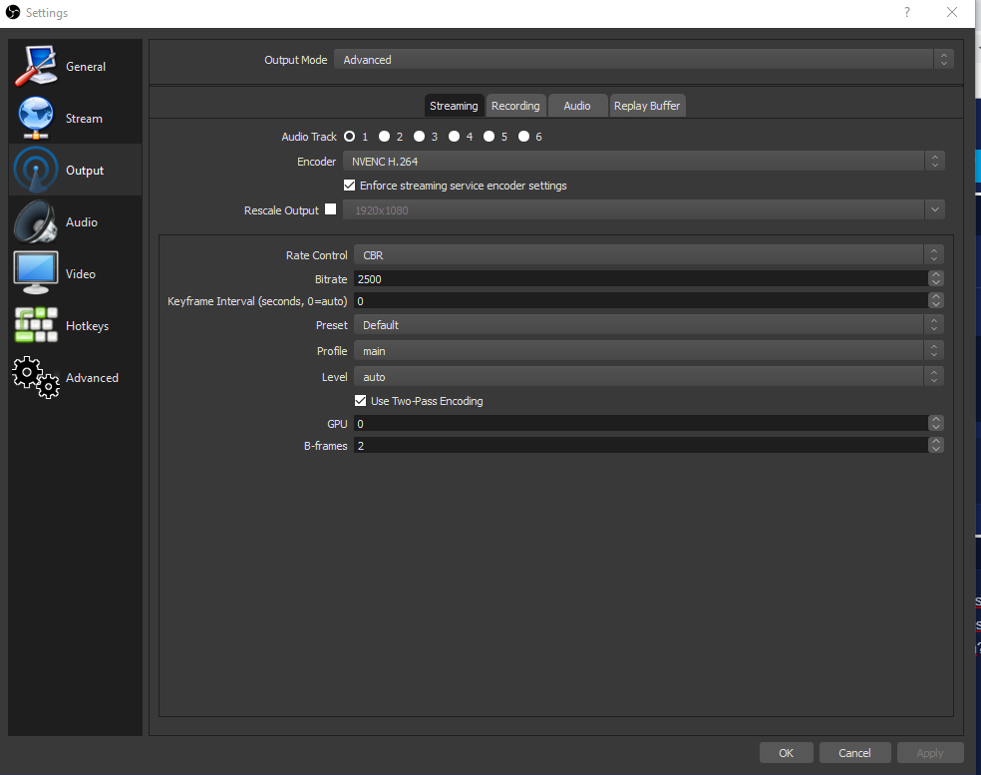Click the Cancel button
Screen dimensions: 981x775
[854, 752]
